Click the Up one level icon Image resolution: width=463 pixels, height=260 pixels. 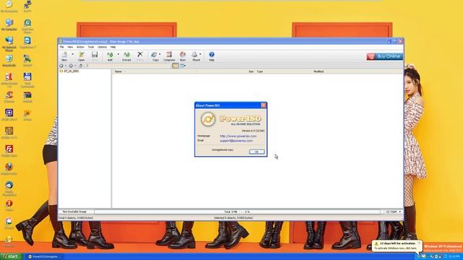[x=80, y=66]
